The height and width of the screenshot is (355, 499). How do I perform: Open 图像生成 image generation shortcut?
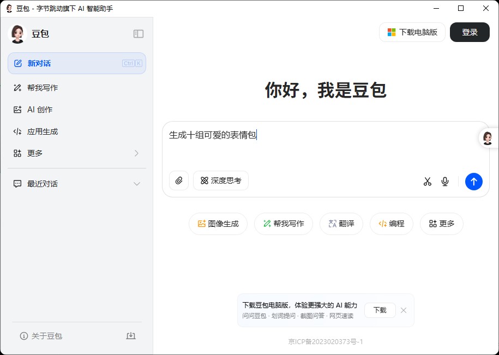coord(218,224)
